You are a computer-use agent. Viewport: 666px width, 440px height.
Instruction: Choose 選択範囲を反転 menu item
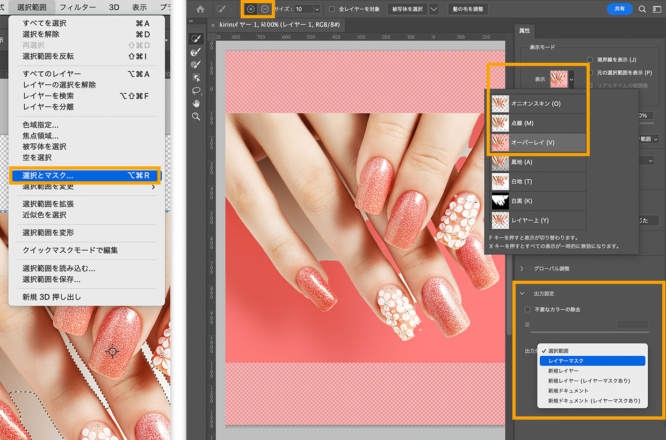[86, 56]
